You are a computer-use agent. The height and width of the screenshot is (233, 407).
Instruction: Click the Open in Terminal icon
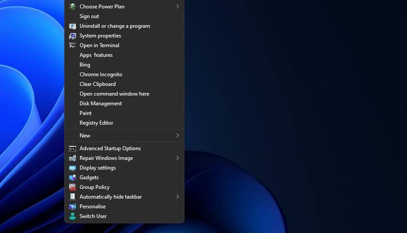(x=73, y=45)
